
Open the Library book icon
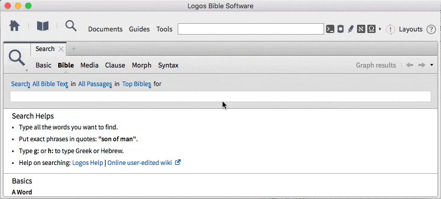43,26
